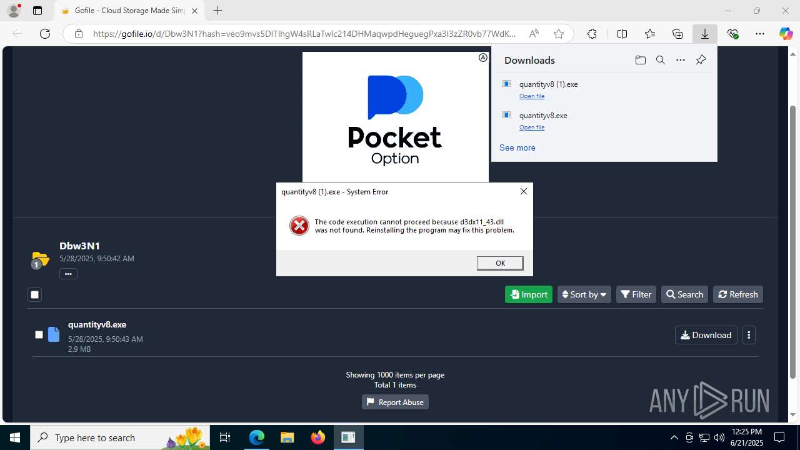Viewport: 800px width, 450px height.
Task: Pin the Downloads panel
Action: click(x=701, y=60)
